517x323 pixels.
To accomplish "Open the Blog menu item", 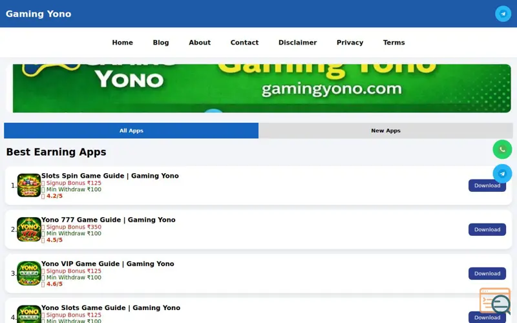I will 161,43.
